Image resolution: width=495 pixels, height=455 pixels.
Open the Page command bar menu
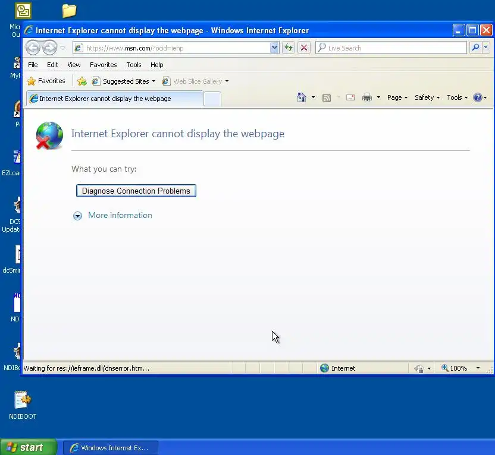(397, 97)
